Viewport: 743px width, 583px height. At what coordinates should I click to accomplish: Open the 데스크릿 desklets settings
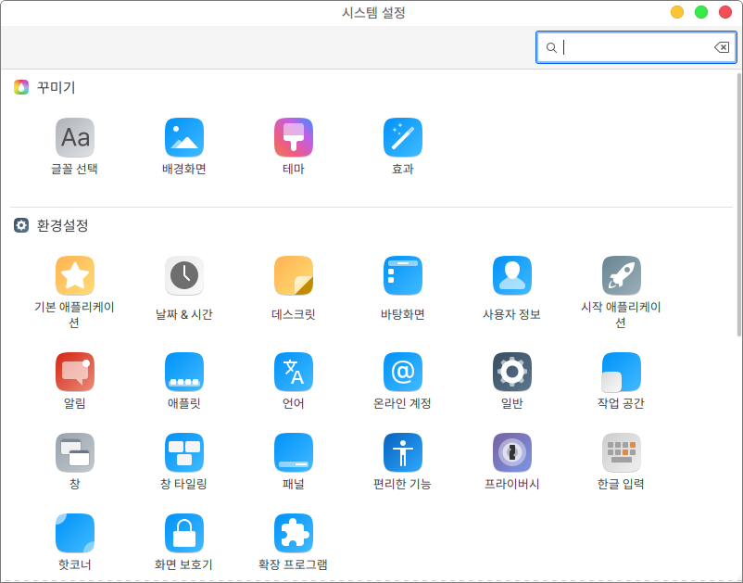(x=293, y=275)
